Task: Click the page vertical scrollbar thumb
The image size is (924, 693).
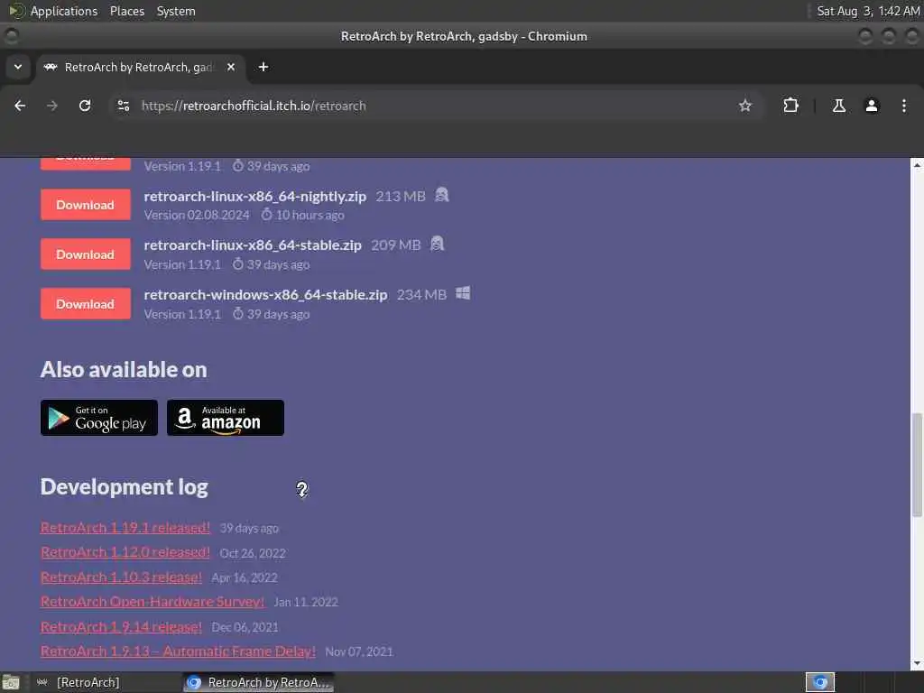Action: click(917, 465)
